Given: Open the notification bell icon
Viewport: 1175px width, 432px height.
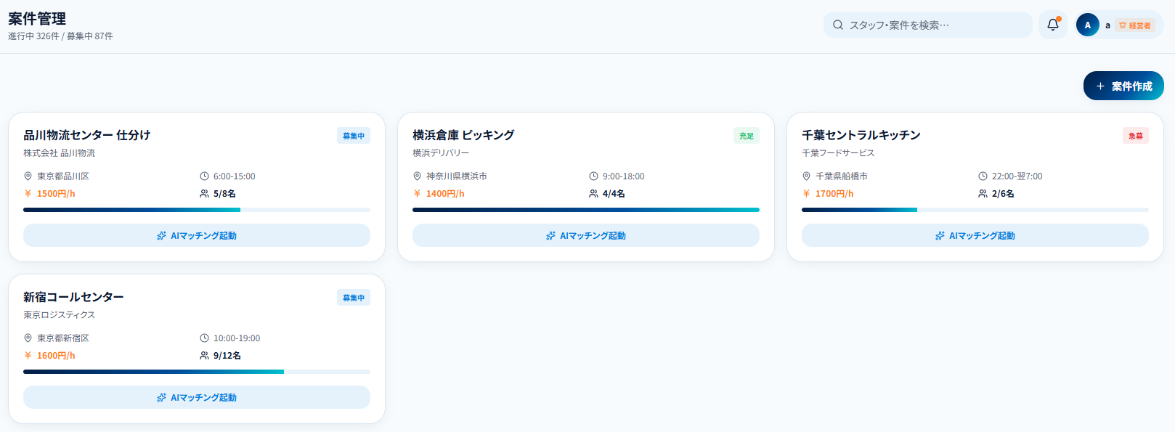Looking at the screenshot, I should pyautogui.click(x=1052, y=25).
